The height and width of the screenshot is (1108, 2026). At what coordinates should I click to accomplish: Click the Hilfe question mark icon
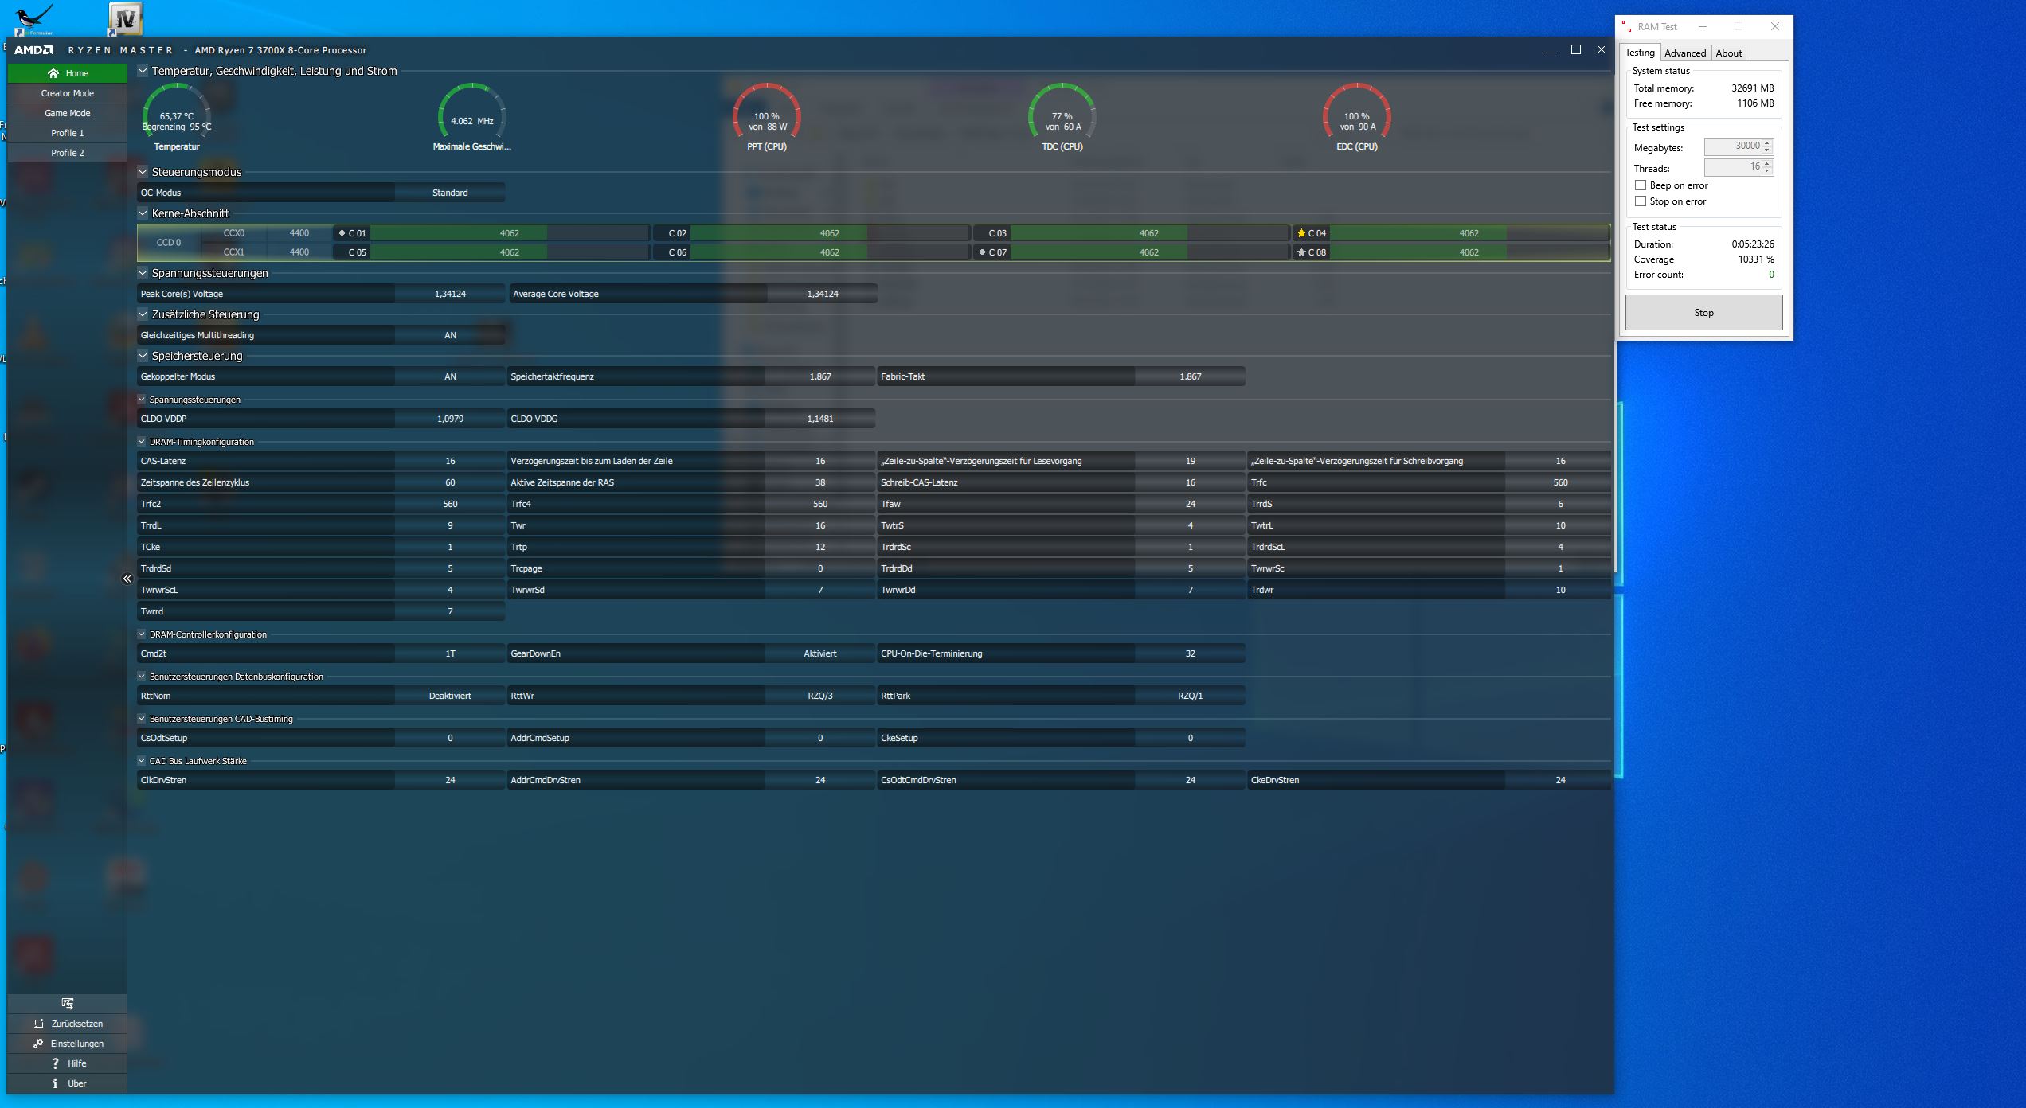[55, 1063]
